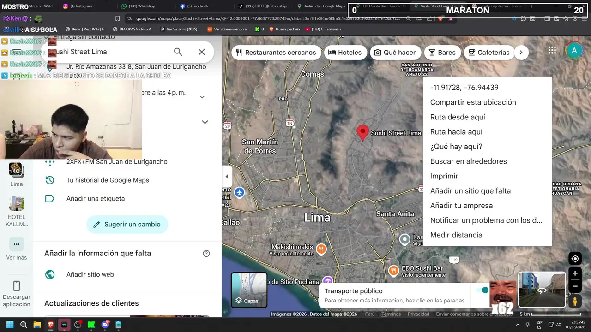Open the Google apps grid icon
The height and width of the screenshot is (332, 591).
[x=552, y=51]
